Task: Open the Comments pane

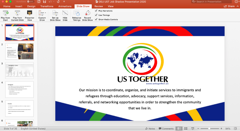Action: point(166,129)
